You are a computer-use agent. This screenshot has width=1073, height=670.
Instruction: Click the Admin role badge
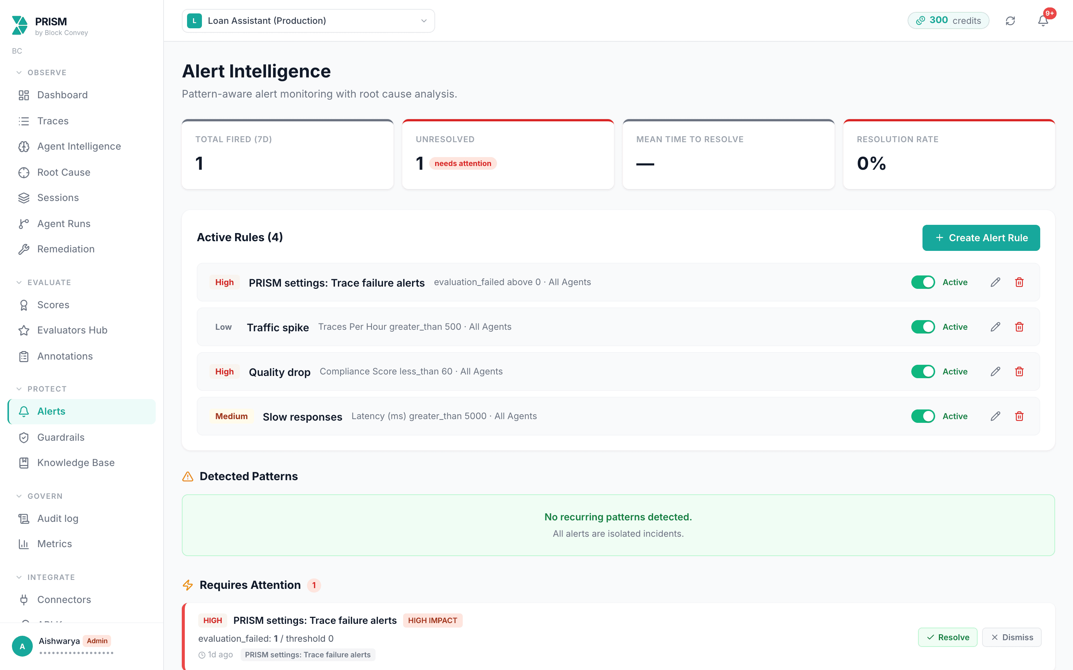tap(97, 641)
